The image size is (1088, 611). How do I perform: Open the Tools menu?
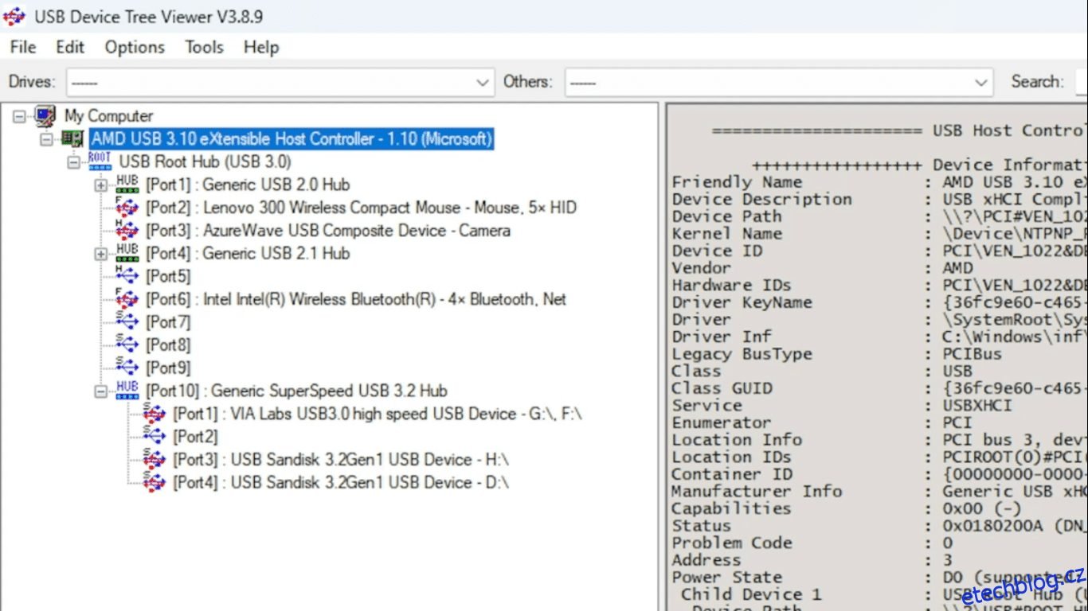[x=205, y=47]
